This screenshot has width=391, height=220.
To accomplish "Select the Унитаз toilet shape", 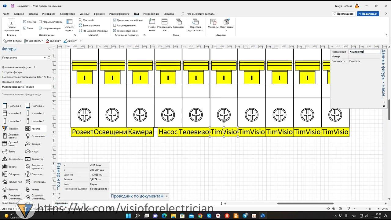I will [x=32, y=189].
